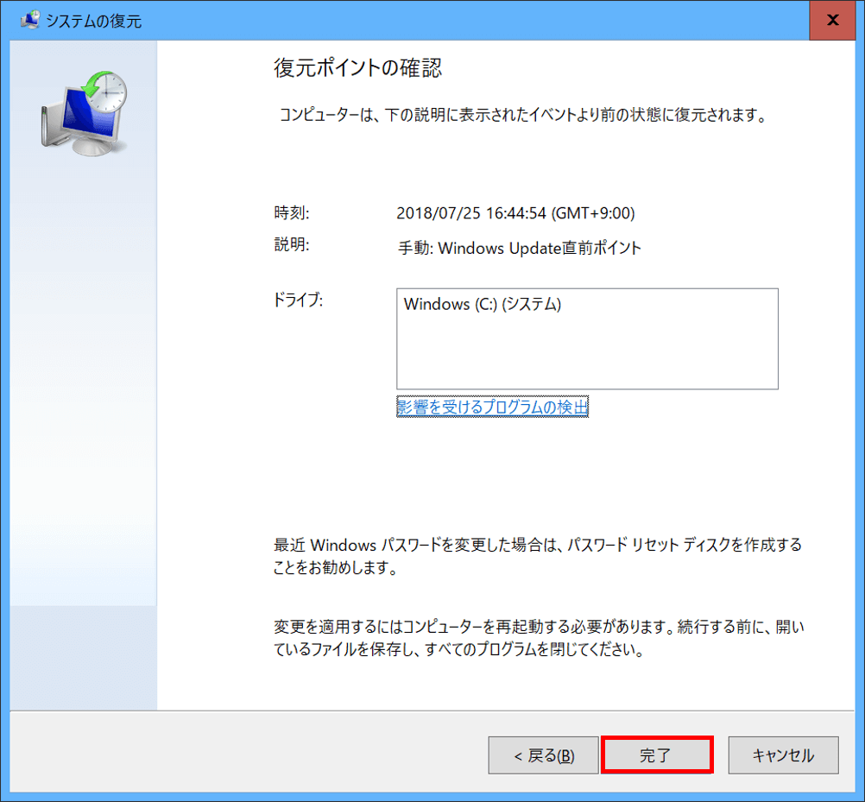This screenshot has height=802, width=865.
Task: Click the System Restore title bar icon
Action: pos(30,20)
